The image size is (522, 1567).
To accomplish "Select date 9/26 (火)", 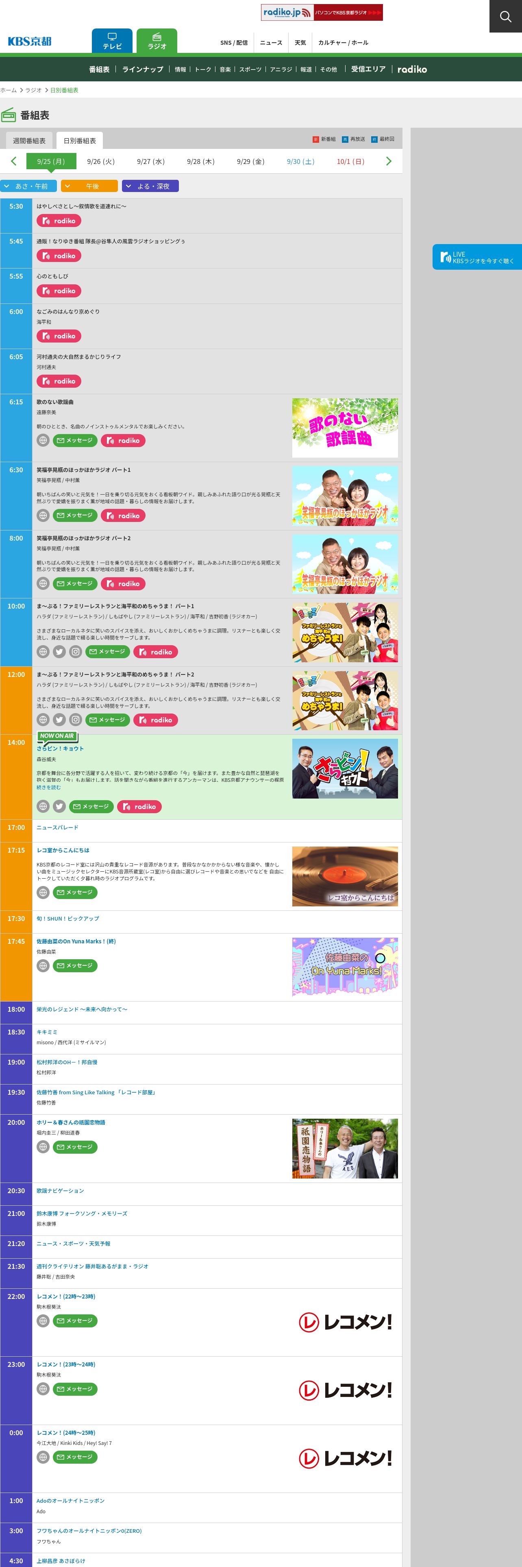I will 101,161.
